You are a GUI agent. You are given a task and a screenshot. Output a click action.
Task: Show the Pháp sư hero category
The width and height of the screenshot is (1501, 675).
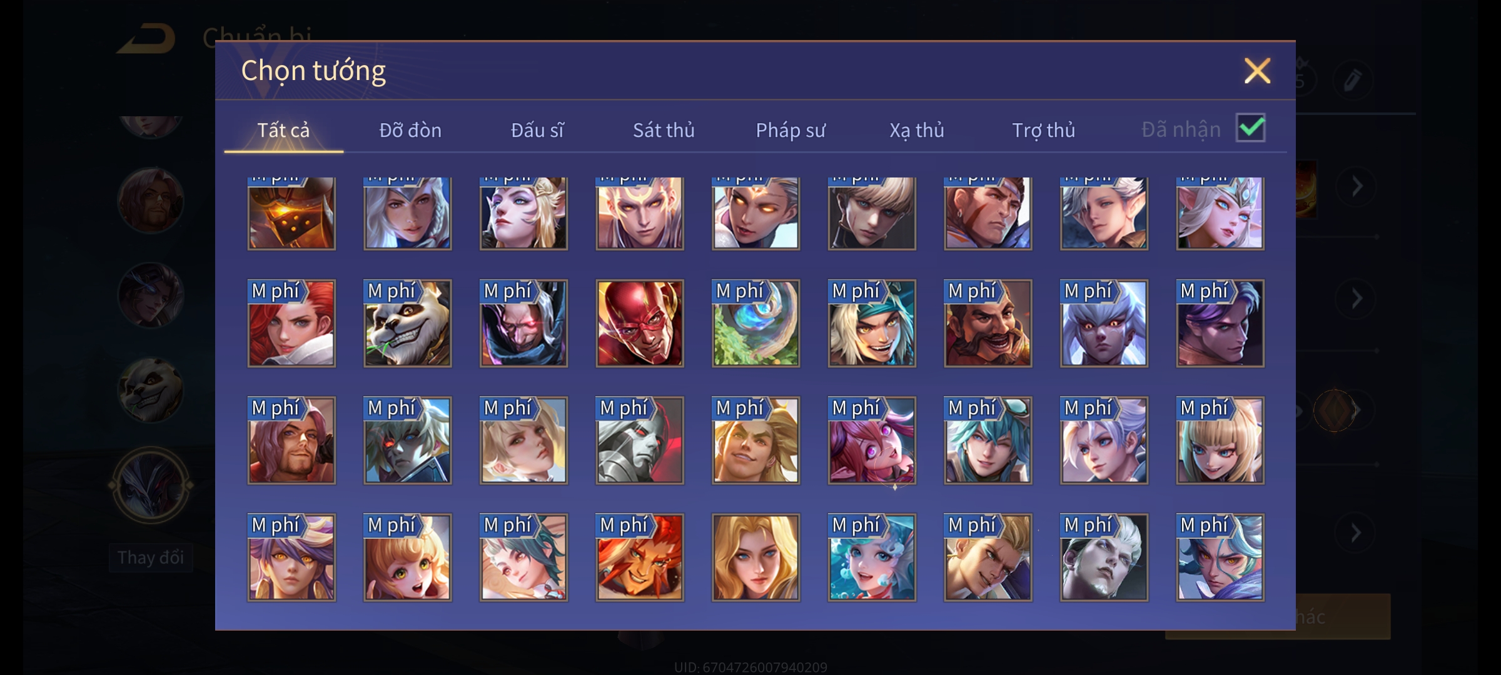[x=791, y=130]
